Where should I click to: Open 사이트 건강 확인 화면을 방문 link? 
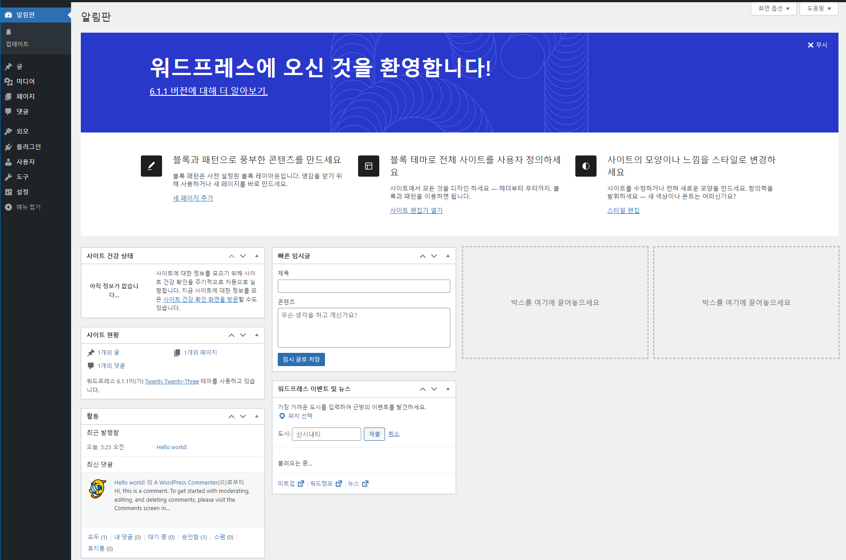[x=201, y=299]
